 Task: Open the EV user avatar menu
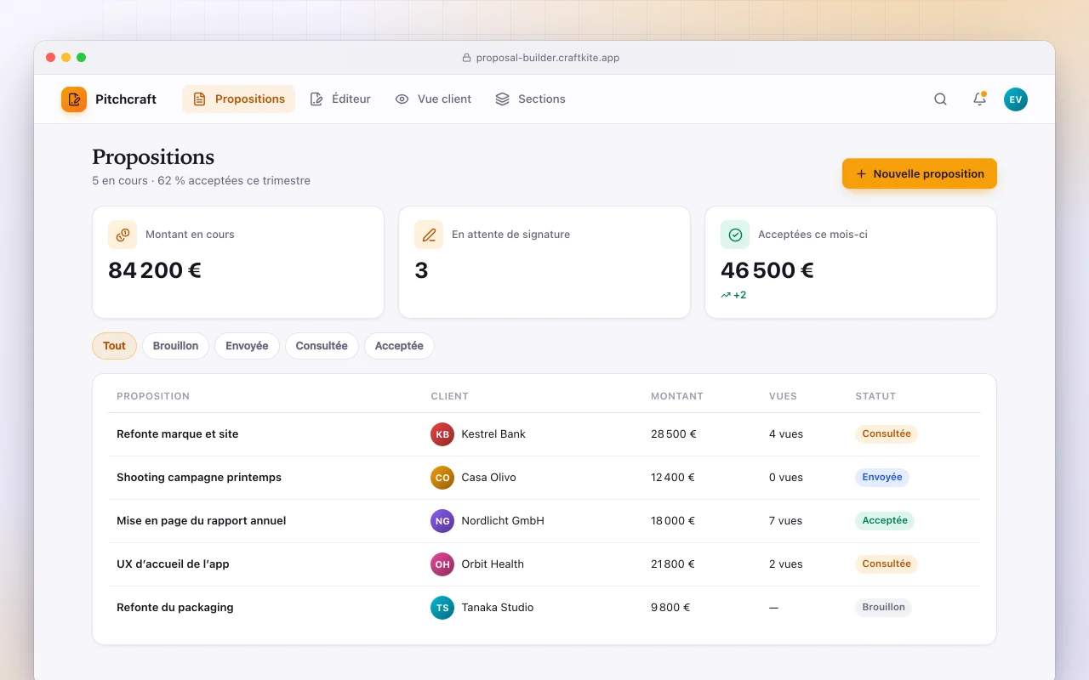click(x=1016, y=99)
